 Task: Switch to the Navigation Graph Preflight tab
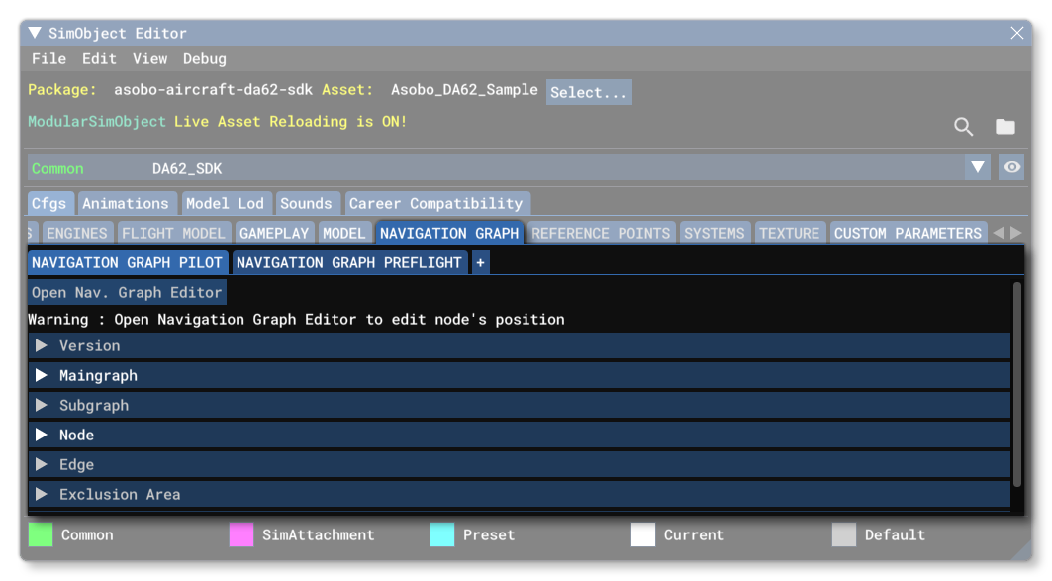click(347, 262)
